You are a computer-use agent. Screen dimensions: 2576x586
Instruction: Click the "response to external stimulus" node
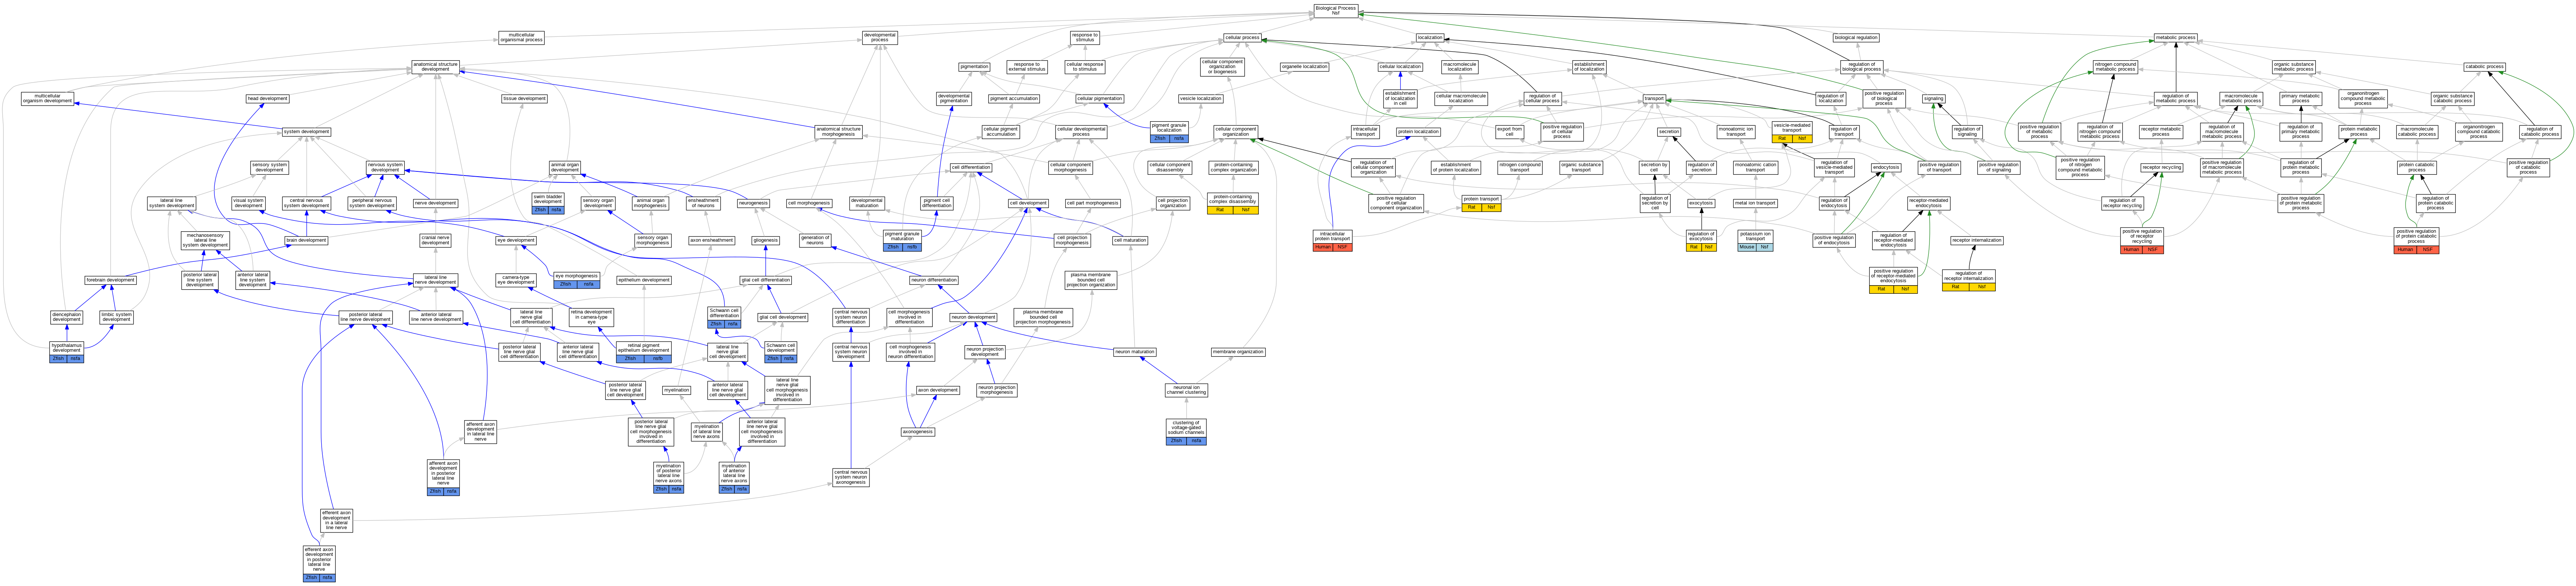point(1026,67)
